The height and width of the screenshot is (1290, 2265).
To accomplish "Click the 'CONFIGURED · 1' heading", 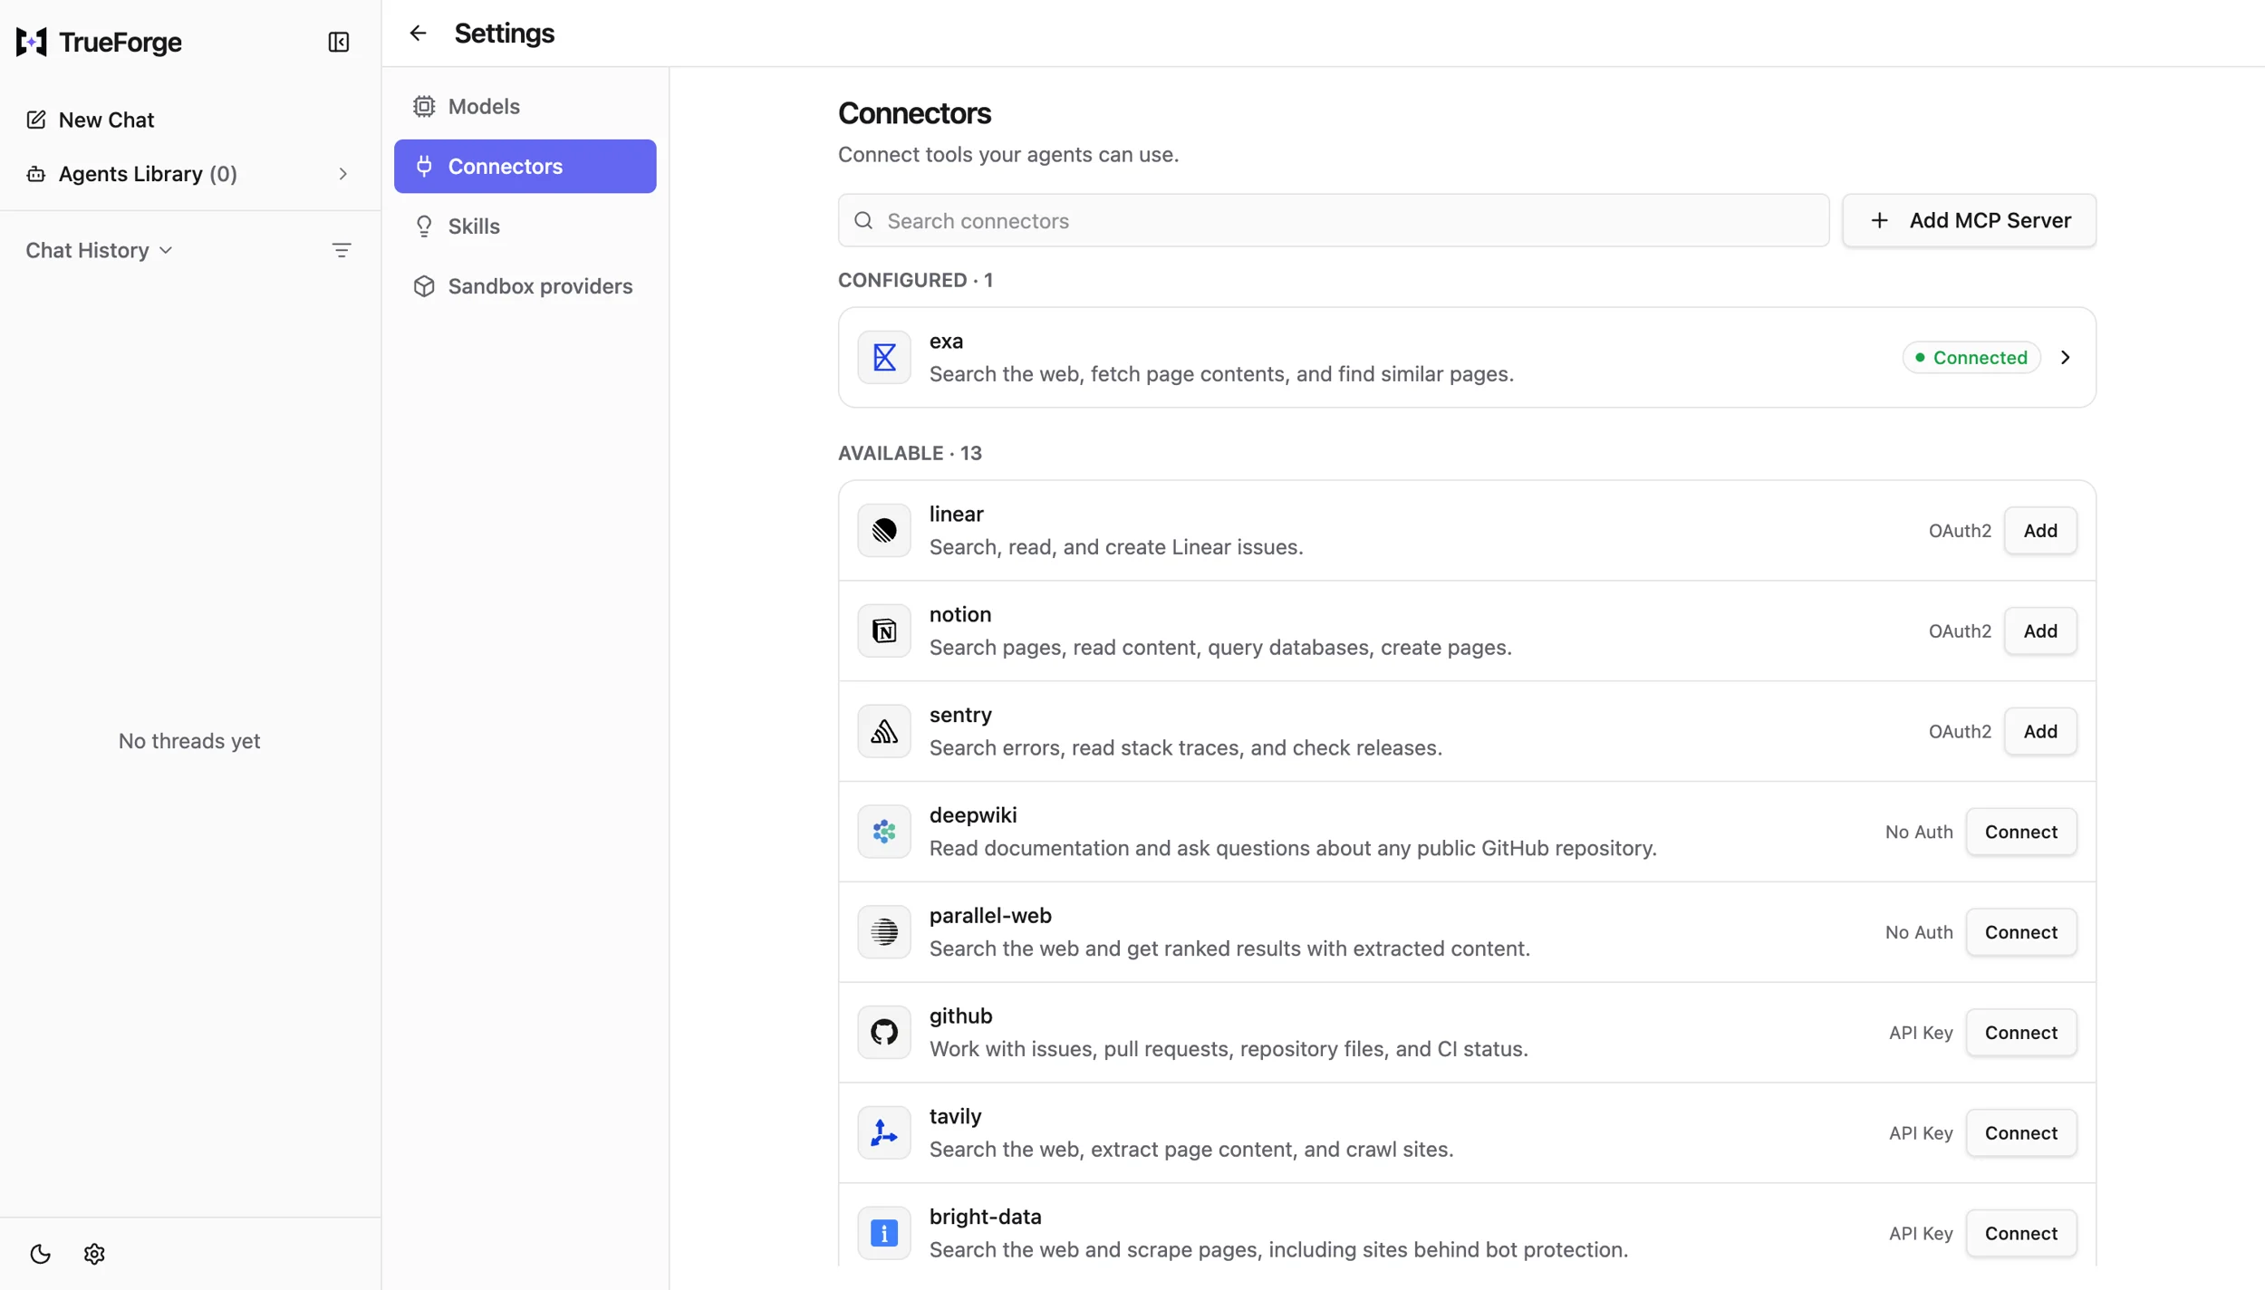I will 915,280.
